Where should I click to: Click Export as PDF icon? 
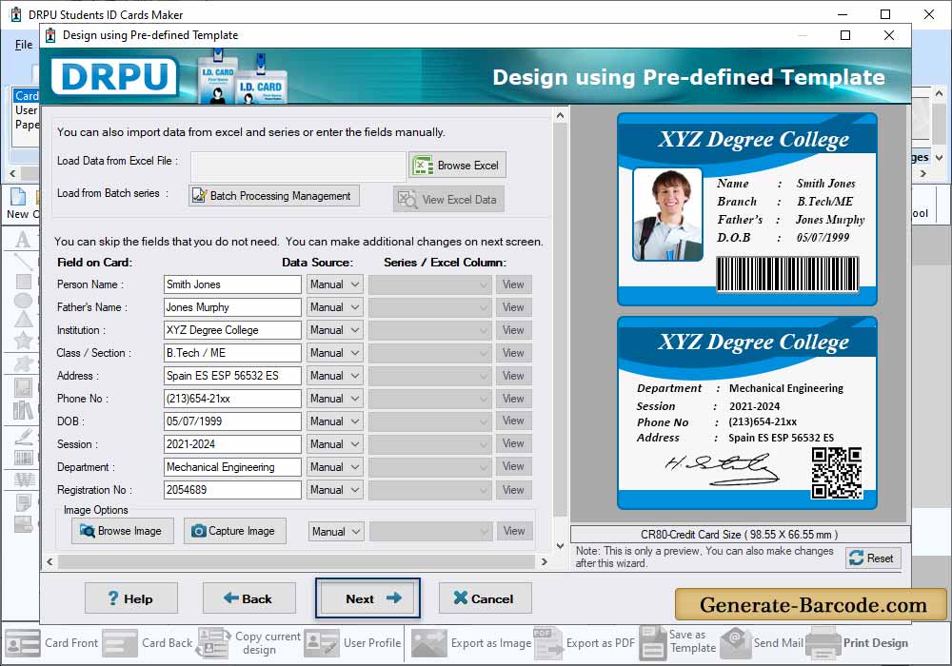point(548,643)
